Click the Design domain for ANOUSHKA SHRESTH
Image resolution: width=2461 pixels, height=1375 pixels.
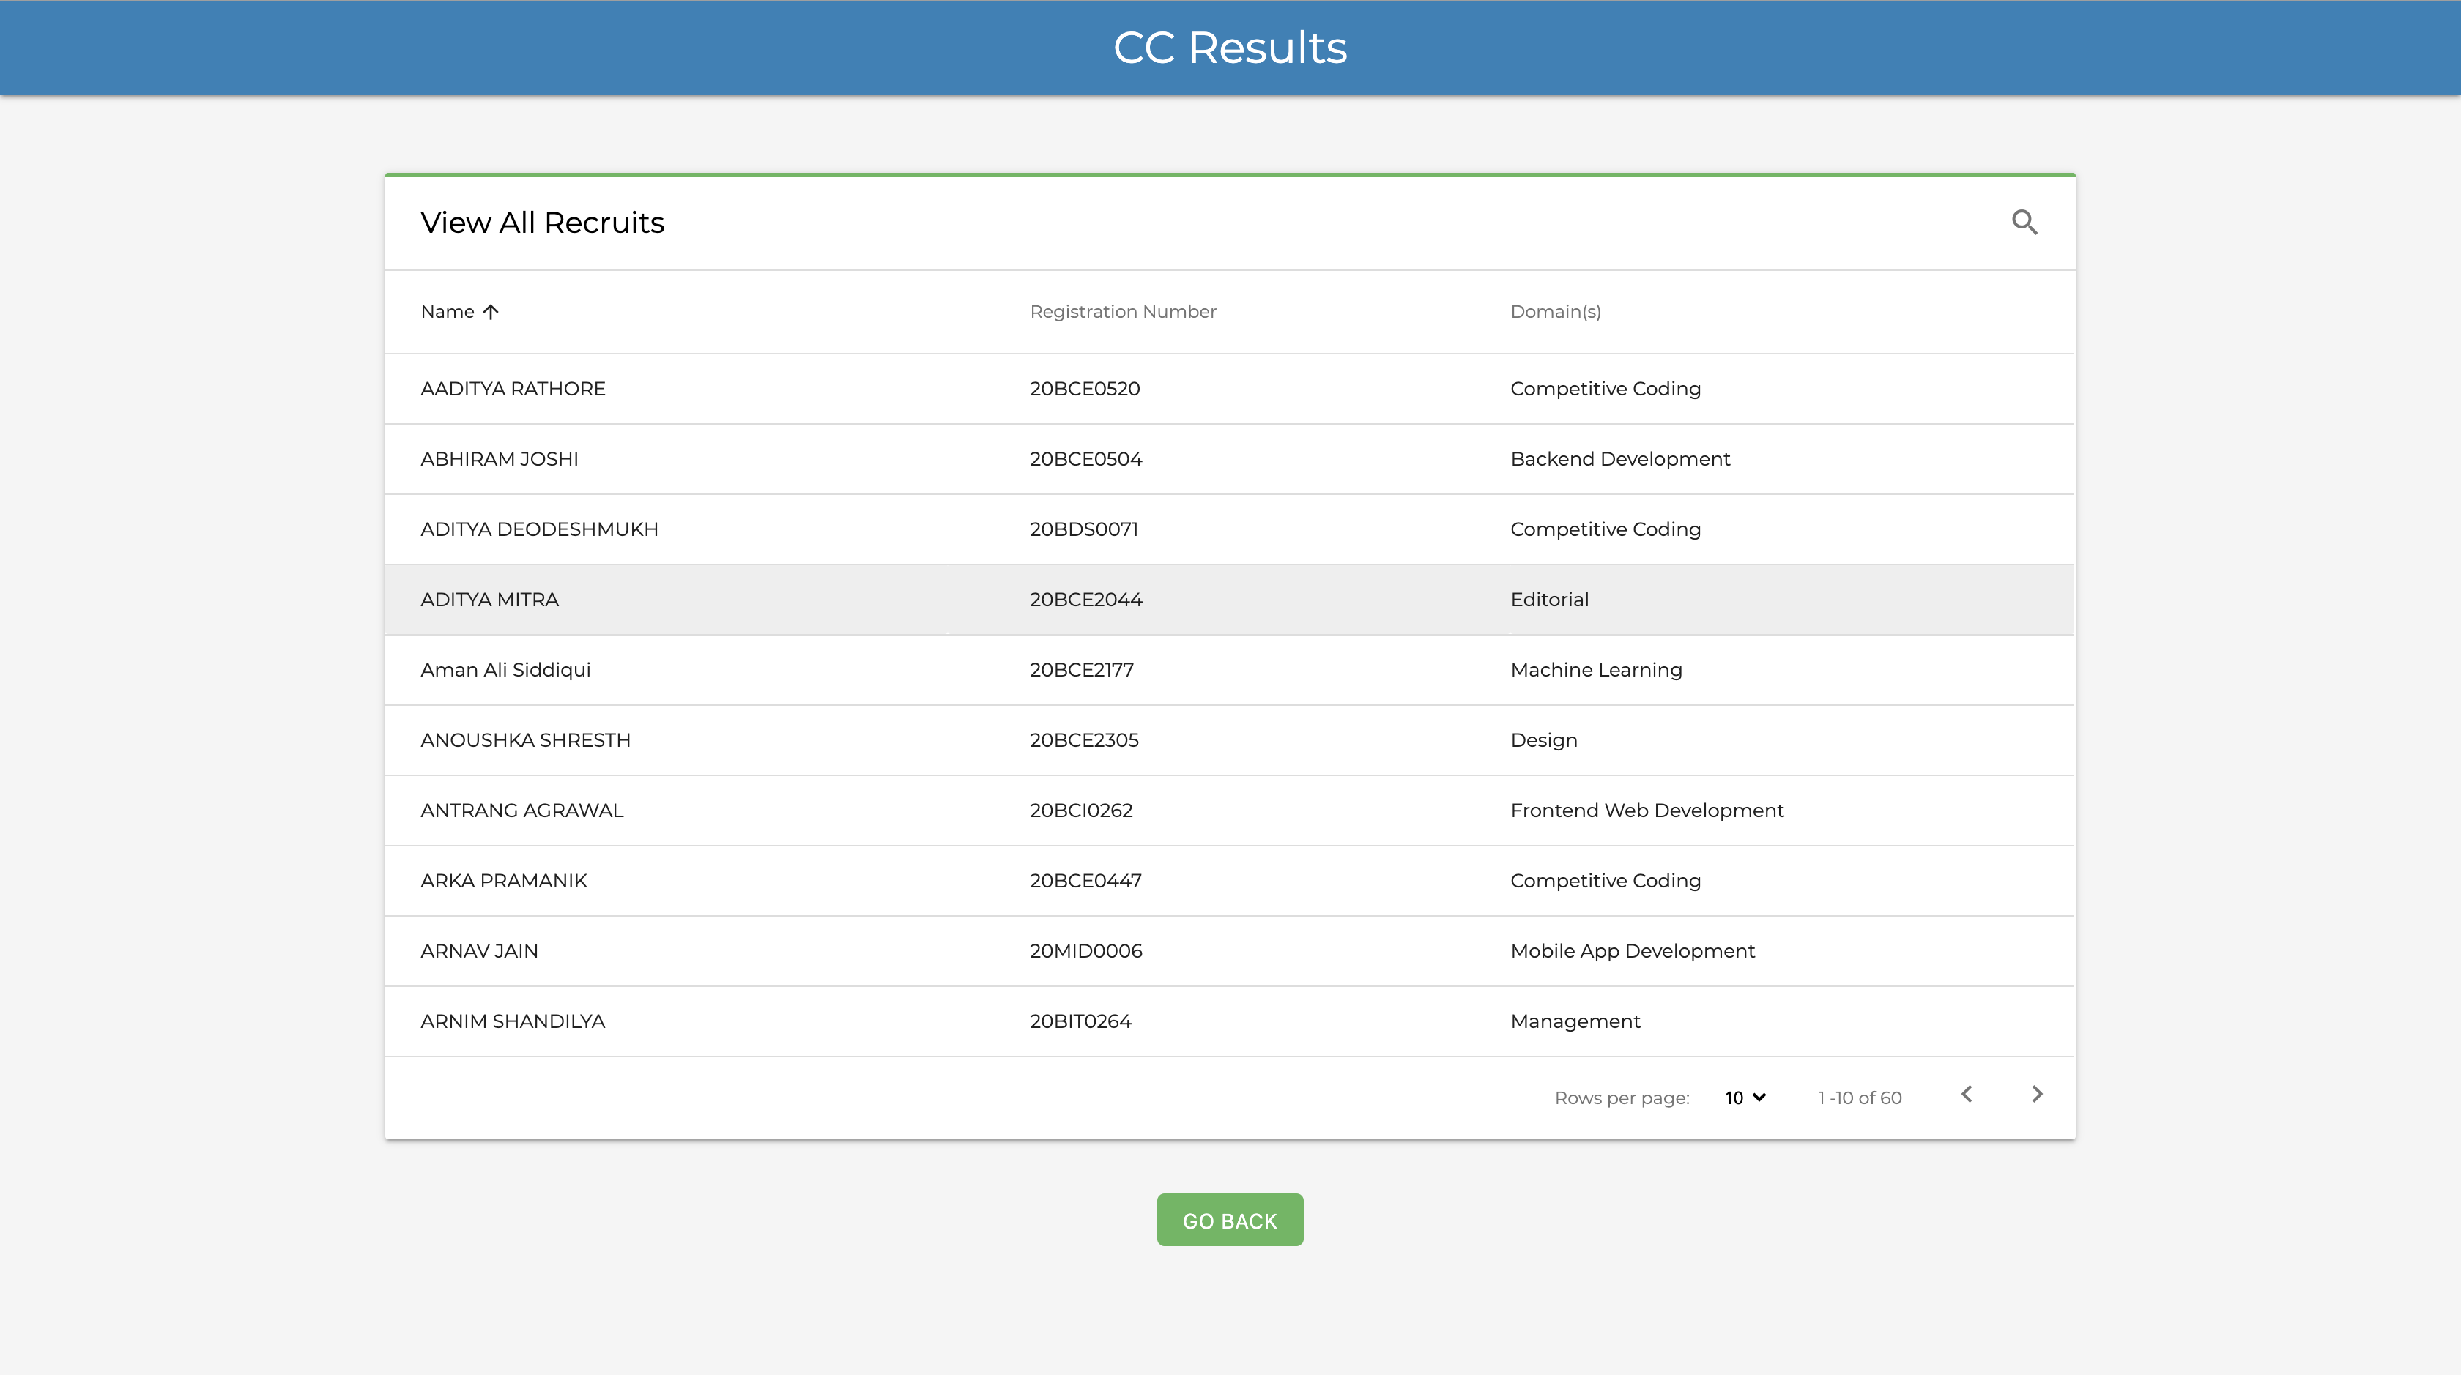click(1543, 741)
